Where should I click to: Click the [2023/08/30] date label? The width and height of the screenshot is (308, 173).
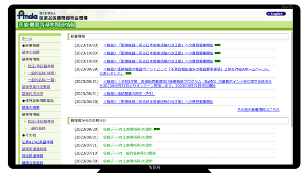87,101
